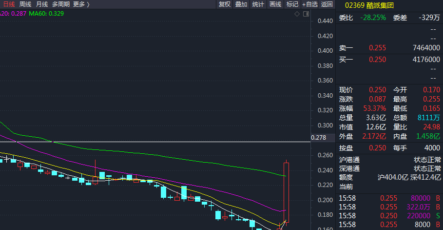The image size is (443, 230).
Task: Add stock via +自选 button
Action: pos(310,4)
